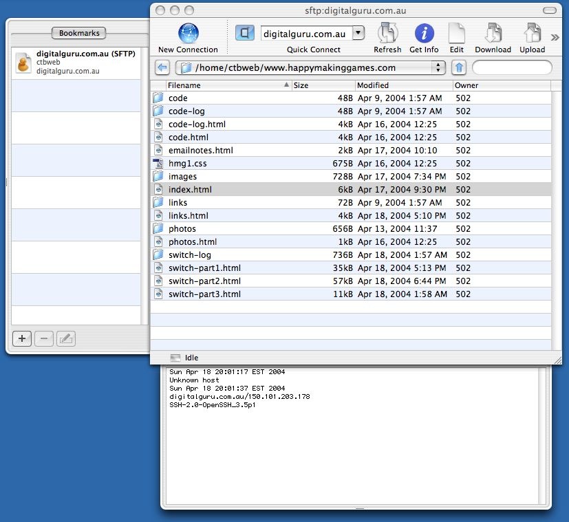569x522 pixels.
Task: Click the switch-part3.html file icon
Action: coord(158,294)
